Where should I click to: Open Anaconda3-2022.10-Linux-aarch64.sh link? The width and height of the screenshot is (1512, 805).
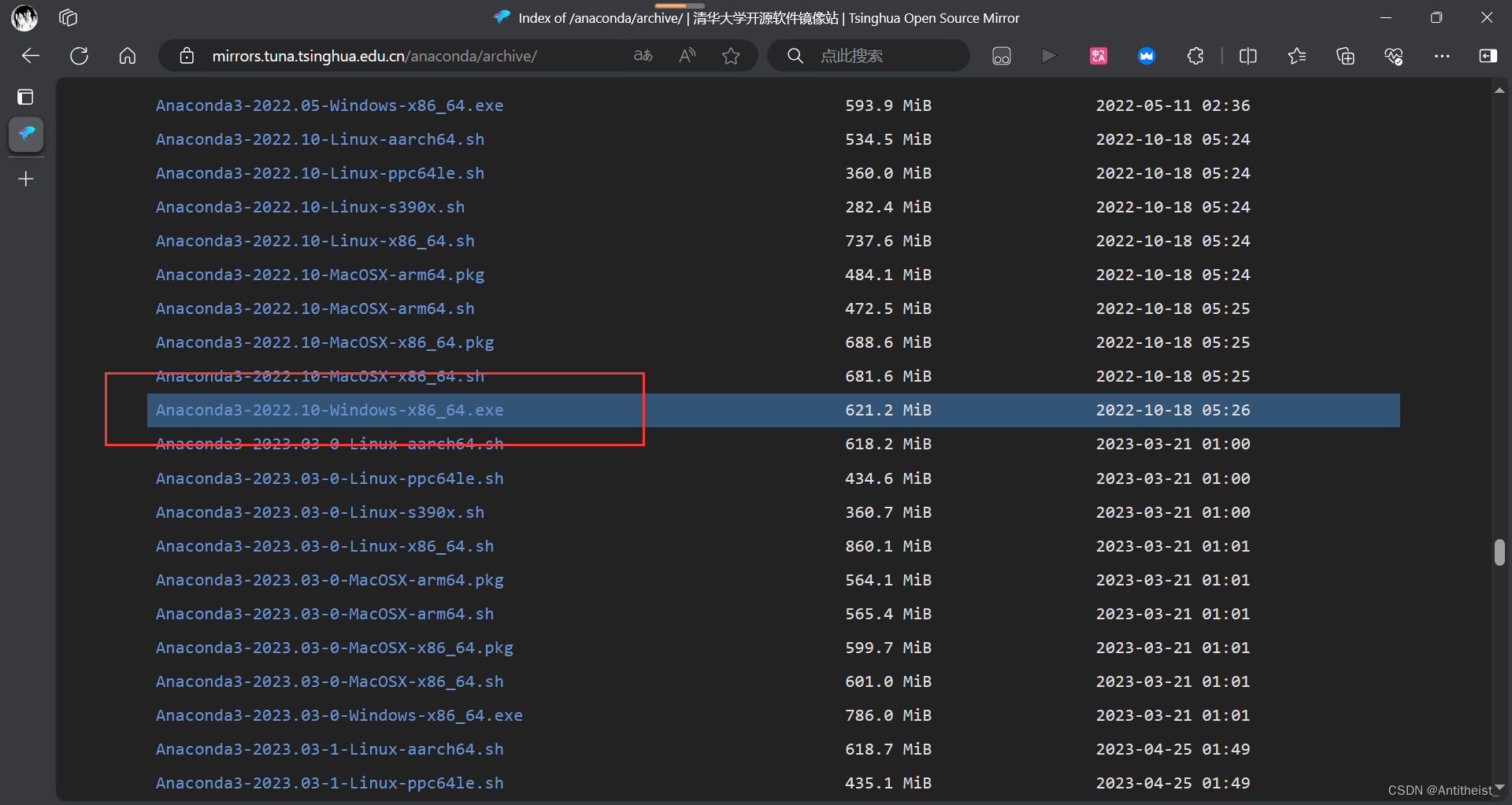click(320, 139)
